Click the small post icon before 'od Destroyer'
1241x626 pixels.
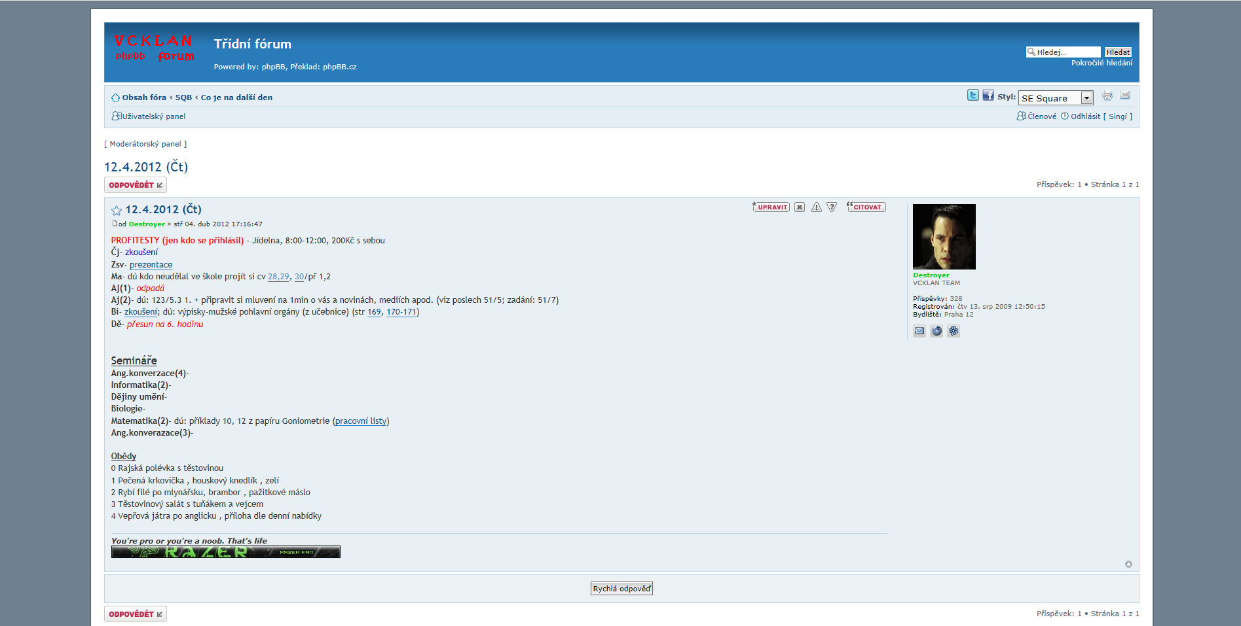point(115,224)
